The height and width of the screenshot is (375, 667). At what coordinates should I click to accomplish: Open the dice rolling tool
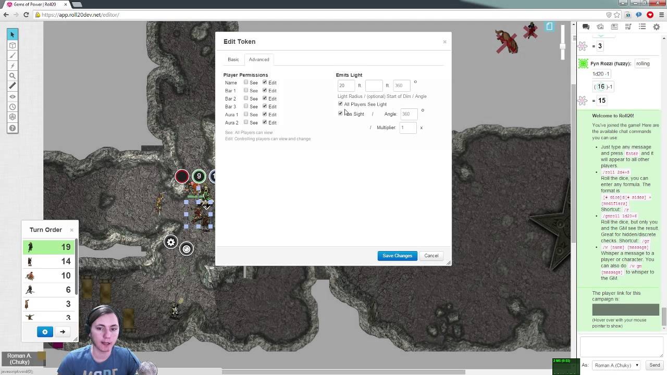click(13, 117)
